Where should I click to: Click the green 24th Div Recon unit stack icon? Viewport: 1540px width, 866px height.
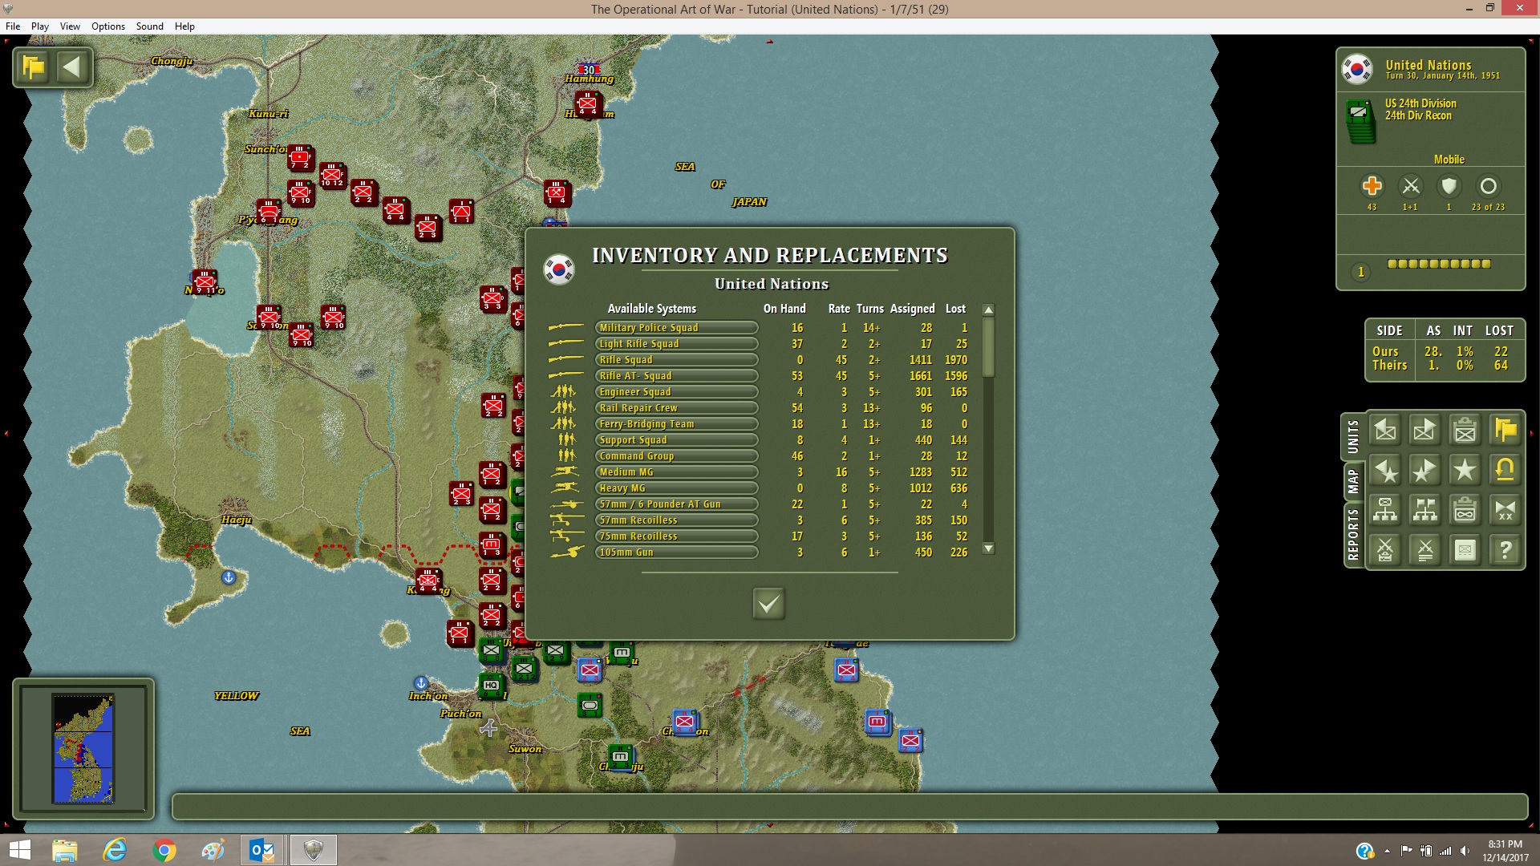[1360, 122]
